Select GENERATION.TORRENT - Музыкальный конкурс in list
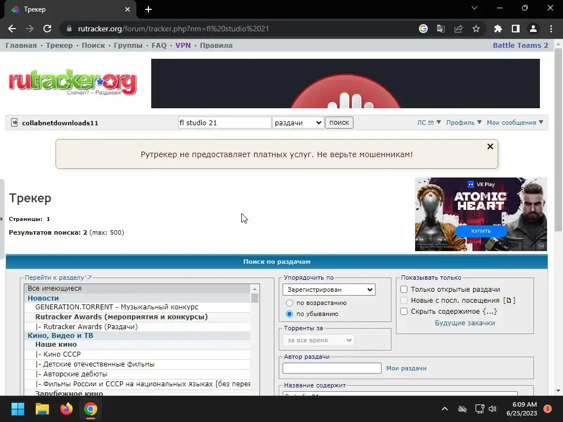 coord(137,307)
